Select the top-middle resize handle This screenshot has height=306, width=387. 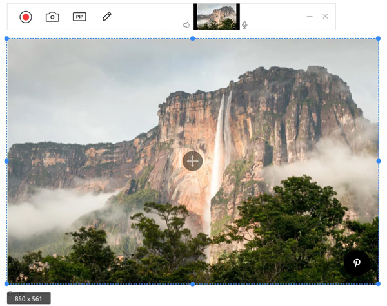[x=192, y=39]
